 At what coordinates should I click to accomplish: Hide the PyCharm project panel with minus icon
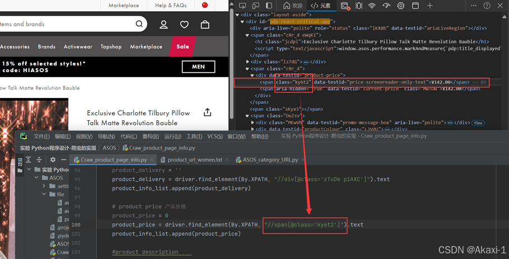coord(64,159)
